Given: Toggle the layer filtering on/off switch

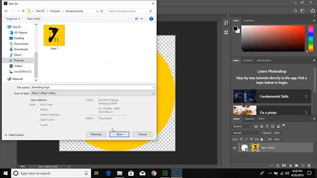Looking at the screenshot, I should coord(284,126).
